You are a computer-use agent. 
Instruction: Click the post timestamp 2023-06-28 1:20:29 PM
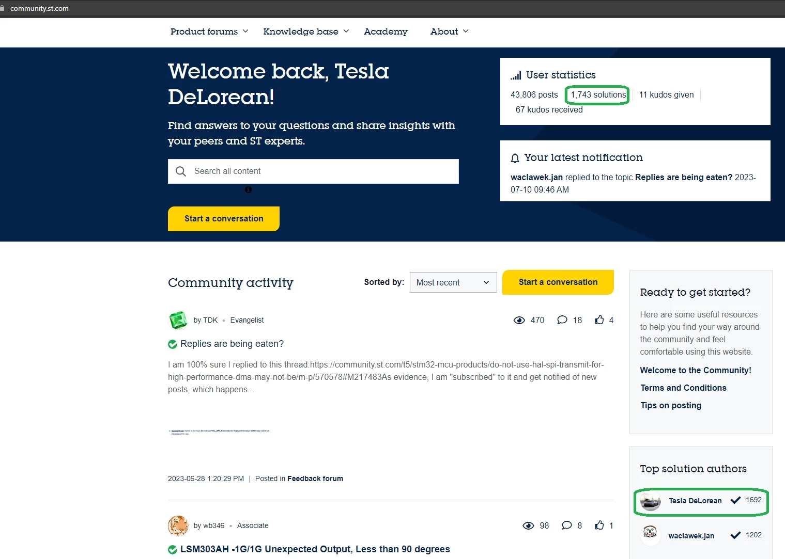click(x=206, y=479)
